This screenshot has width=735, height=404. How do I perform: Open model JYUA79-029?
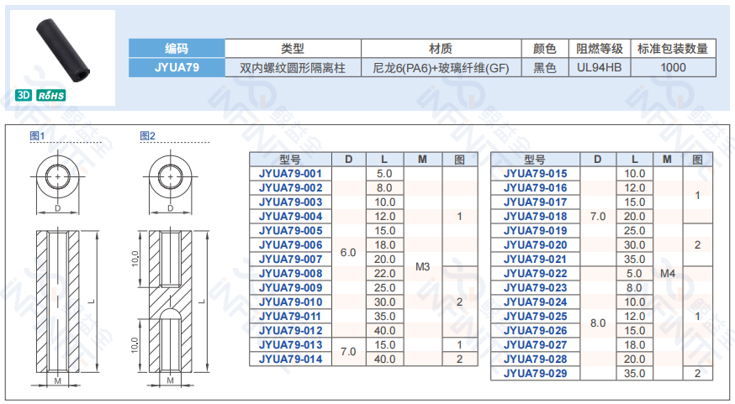pyautogui.click(x=535, y=373)
